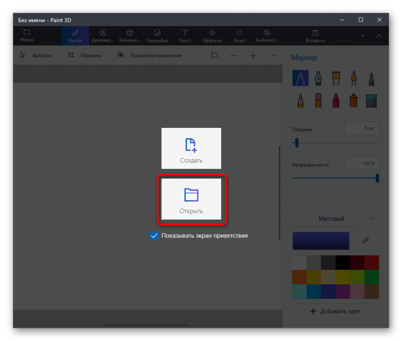This screenshot has width=402, height=341.
Task: Switch to Трехмерные фигуры tab
Action: (x=130, y=36)
